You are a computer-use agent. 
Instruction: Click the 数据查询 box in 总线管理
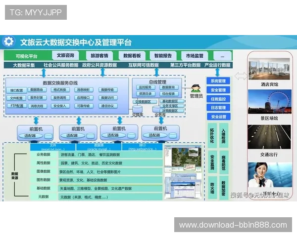(169, 87)
